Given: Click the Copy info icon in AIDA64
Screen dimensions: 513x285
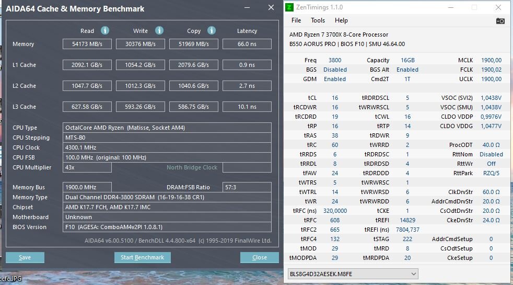Looking at the screenshot, I should coord(212,30).
